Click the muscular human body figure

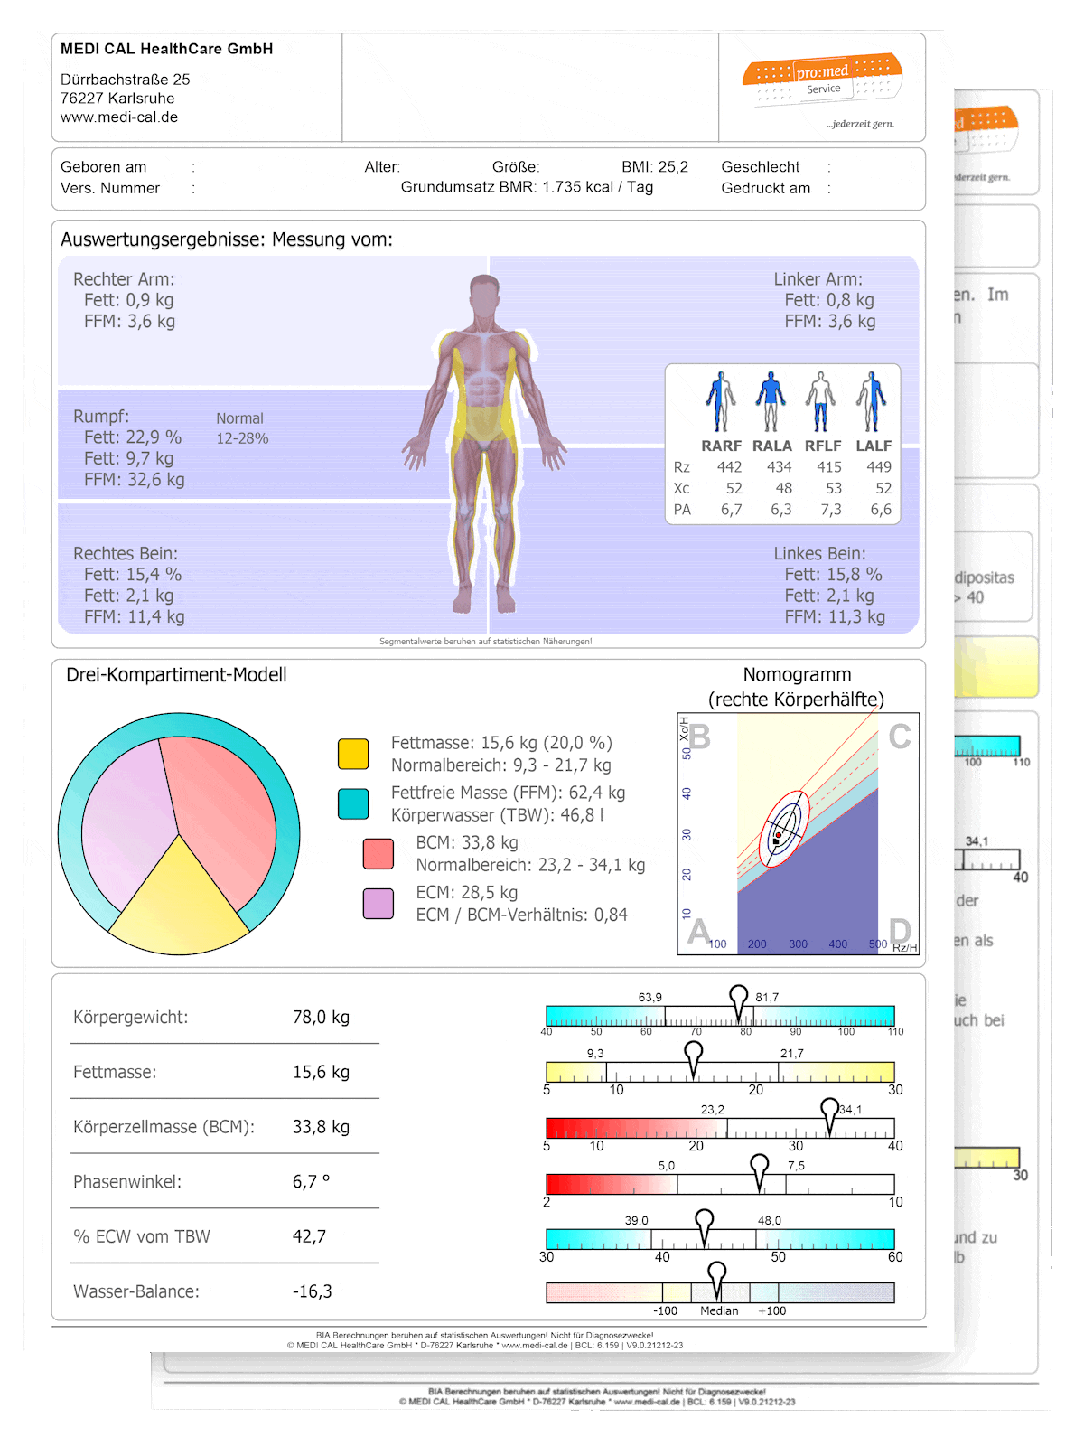point(486,443)
